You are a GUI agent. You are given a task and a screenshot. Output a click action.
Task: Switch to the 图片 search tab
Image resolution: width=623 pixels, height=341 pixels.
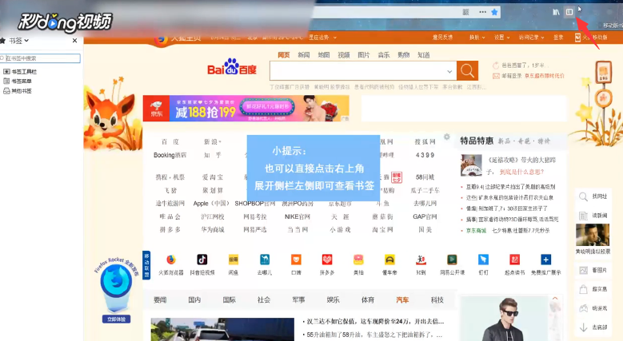[364, 55]
